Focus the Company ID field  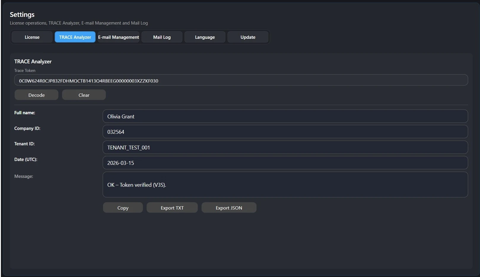tap(285, 132)
